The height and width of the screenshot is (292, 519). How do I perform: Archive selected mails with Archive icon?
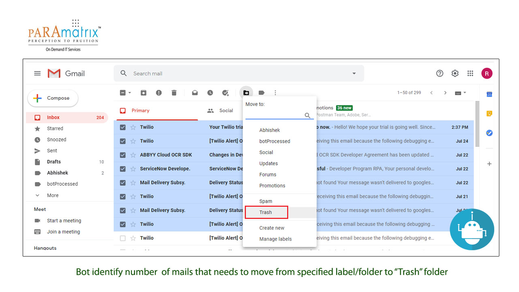pyautogui.click(x=144, y=93)
